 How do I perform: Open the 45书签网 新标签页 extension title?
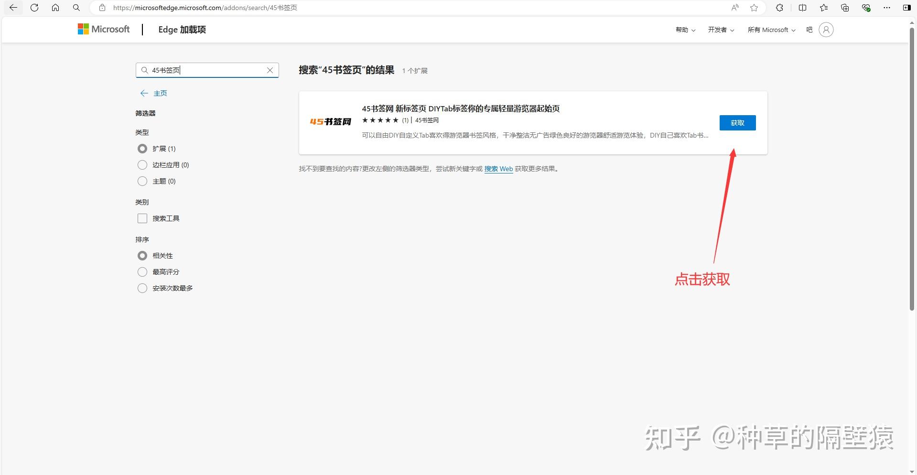[x=461, y=108]
